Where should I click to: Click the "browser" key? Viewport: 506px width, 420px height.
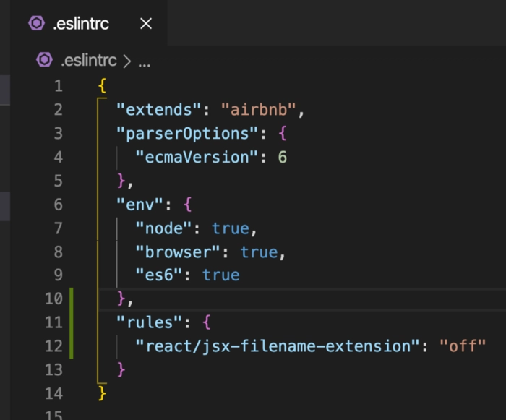coord(178,252)
